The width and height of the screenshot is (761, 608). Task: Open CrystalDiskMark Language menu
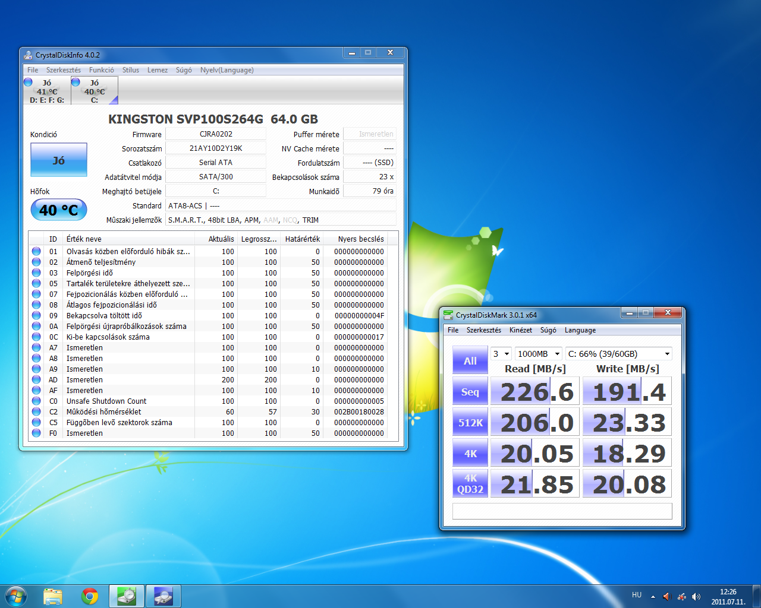pyautogui.click(x=580, y=330)
